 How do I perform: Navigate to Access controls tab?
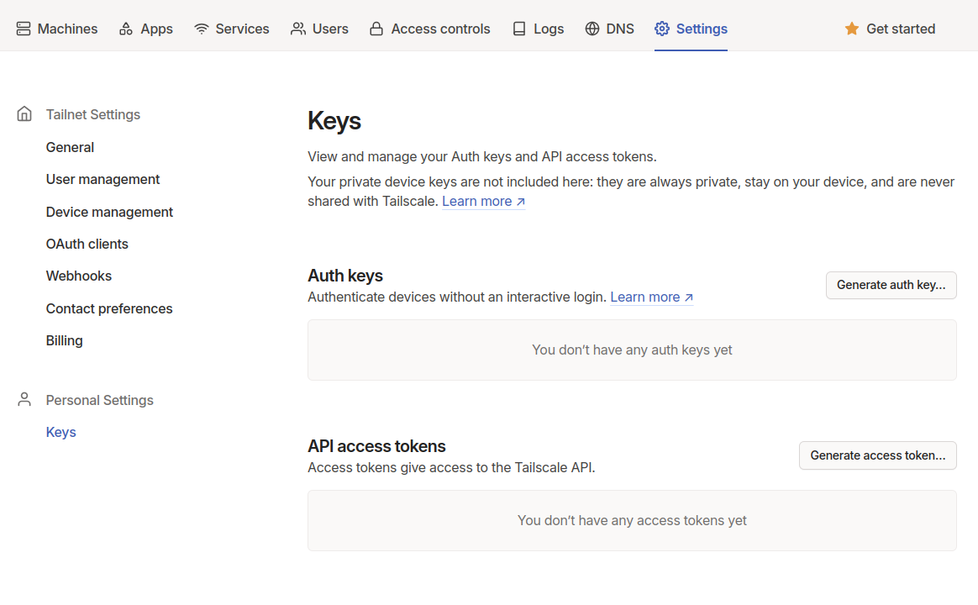point(429,29)
